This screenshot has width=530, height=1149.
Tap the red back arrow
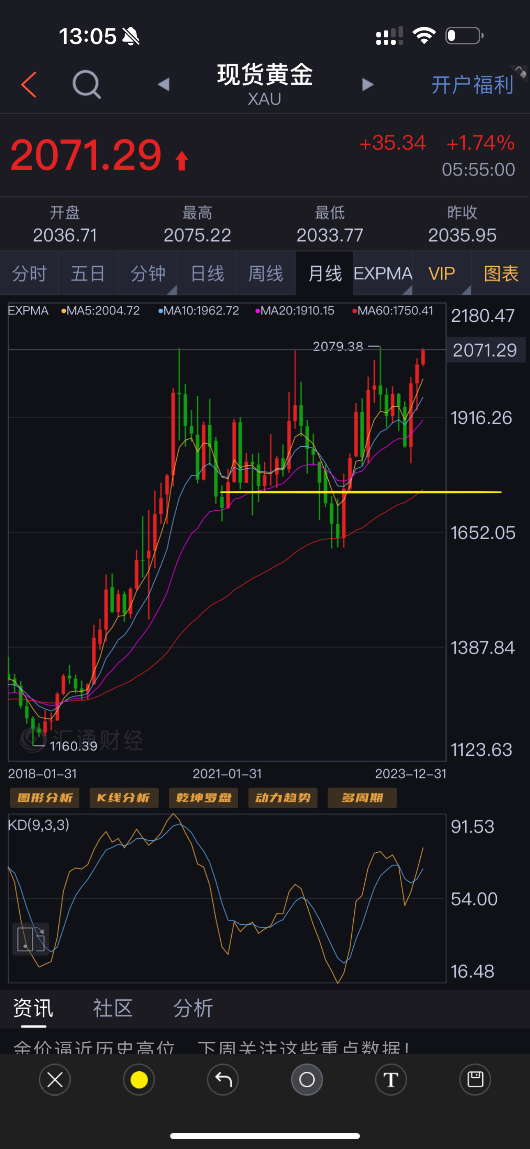click(28, 84)
